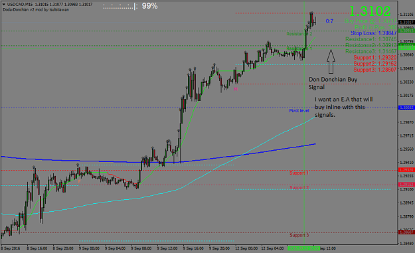Image resolution: width=415 pixels, height=253 pixels.
Task: Click the 9 Sep 08:00 time axis label
Action: pyautogui.click(x=141, y=248)
